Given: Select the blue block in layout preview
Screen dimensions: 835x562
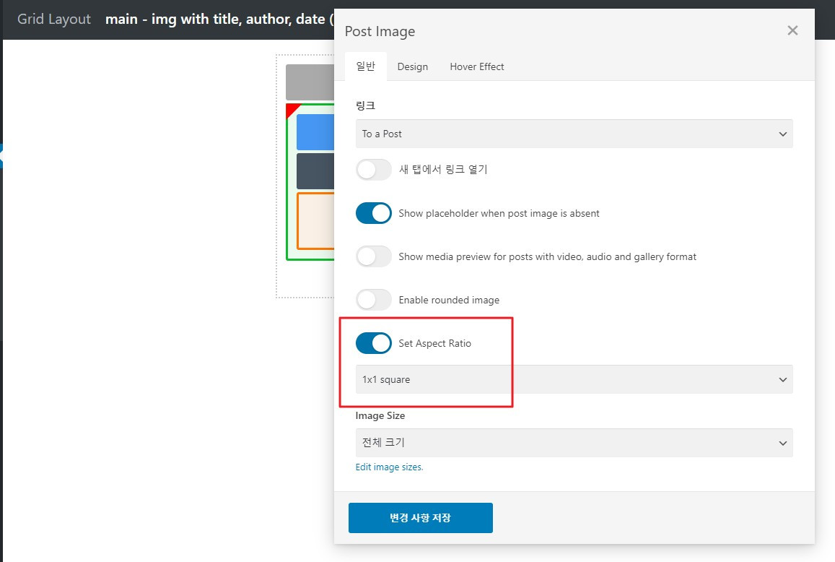Looking at the screenshot, I should [x=315, y=131].
